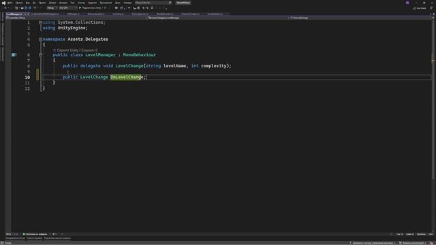Collapse the namespace block at line 4
The width and height of the screenshot is (436, 245).
[x=40, y=39]
